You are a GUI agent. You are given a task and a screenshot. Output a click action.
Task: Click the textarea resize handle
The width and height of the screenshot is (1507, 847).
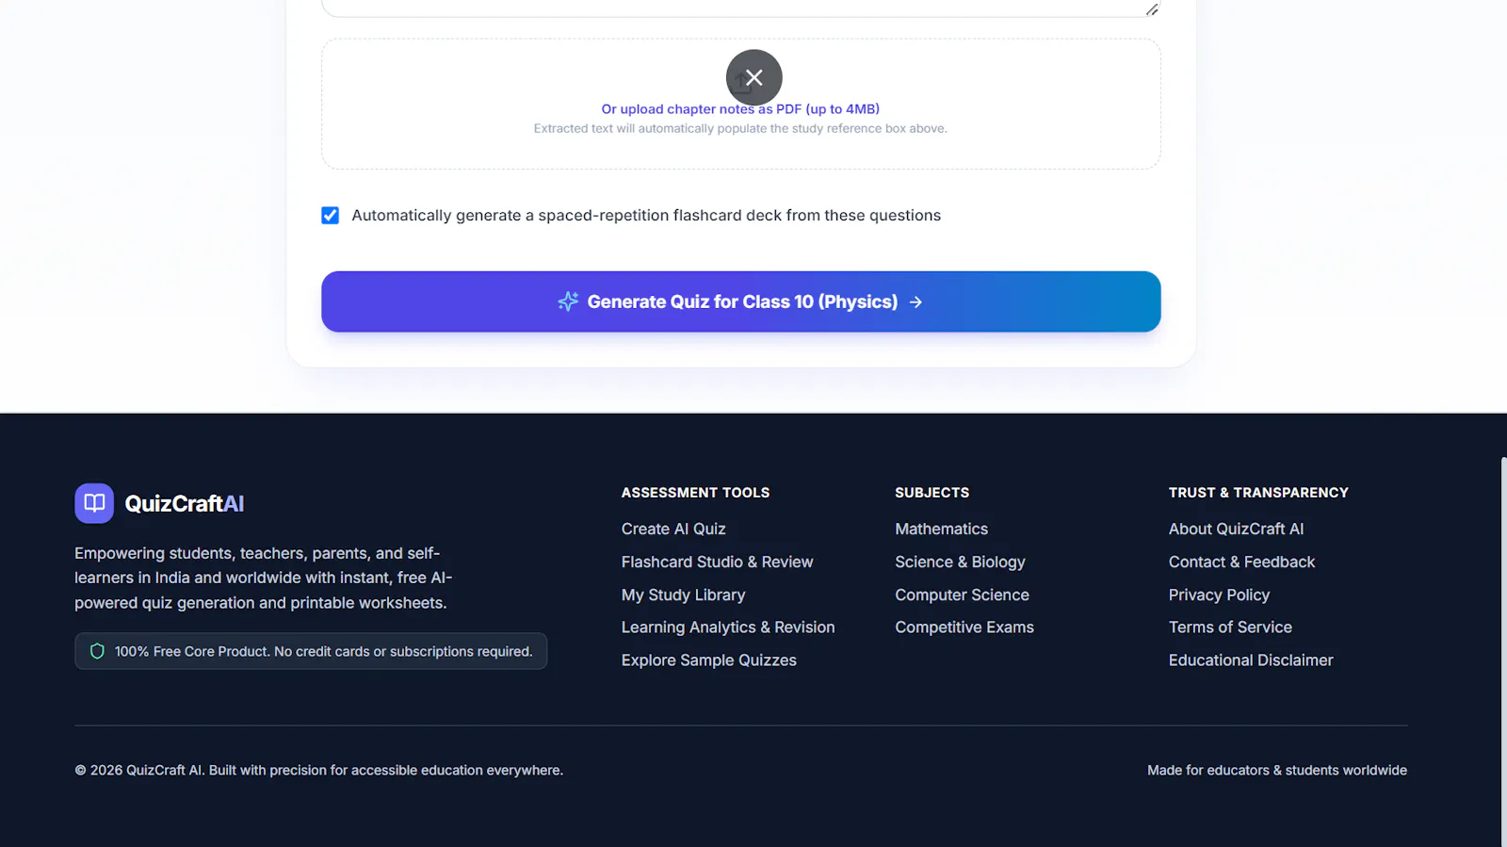1152,9
